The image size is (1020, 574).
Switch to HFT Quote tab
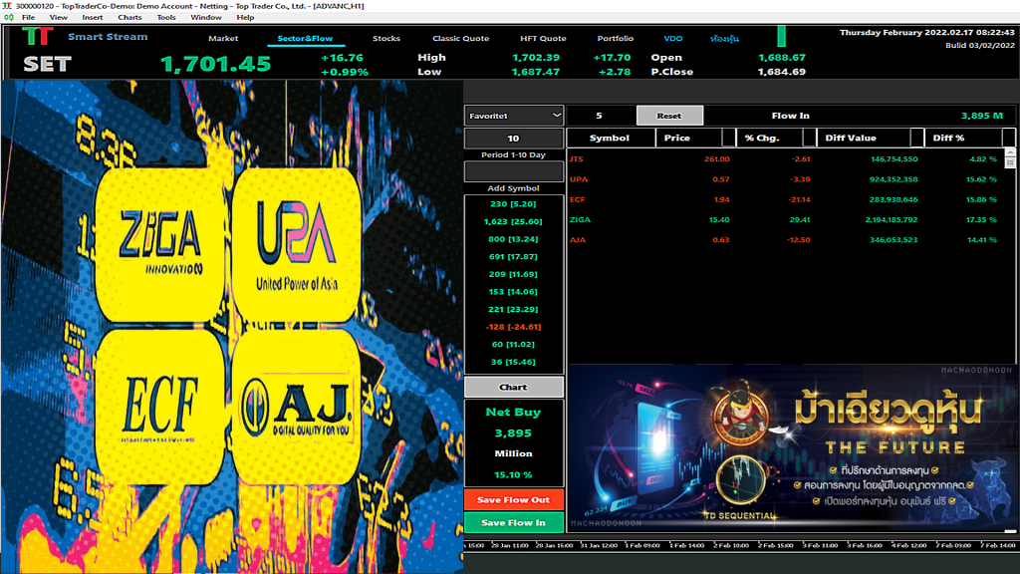543,39
